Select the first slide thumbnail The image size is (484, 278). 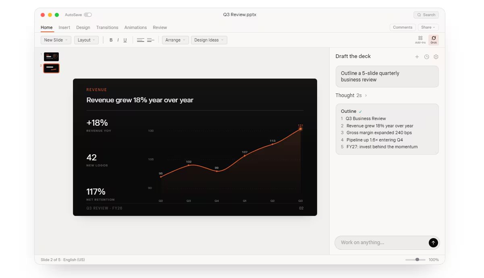tap(51, 57)
